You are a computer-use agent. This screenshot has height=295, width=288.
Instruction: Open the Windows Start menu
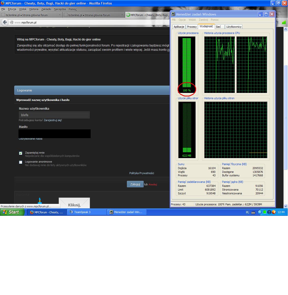coord(12,212)
